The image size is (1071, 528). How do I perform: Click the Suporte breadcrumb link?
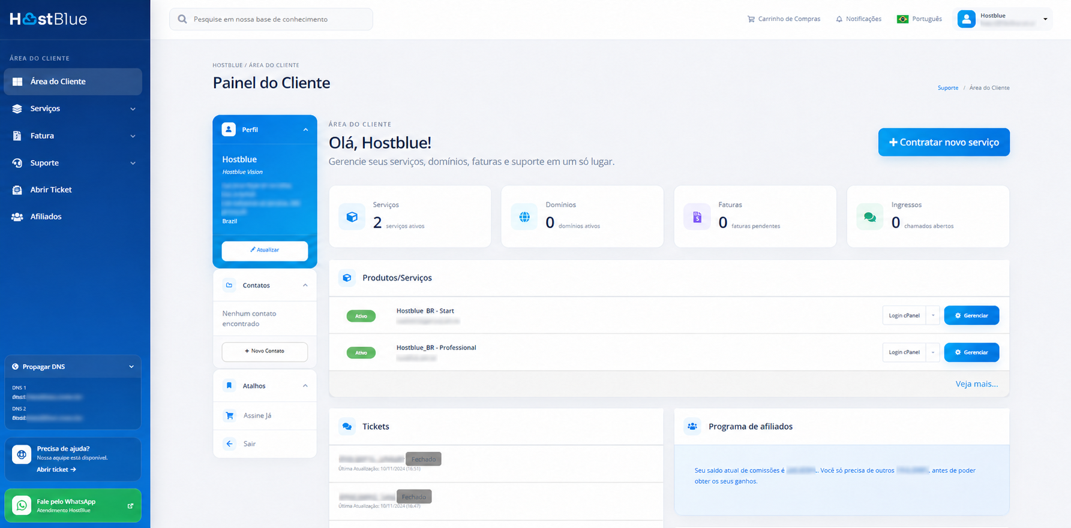(x=948, y=88)
